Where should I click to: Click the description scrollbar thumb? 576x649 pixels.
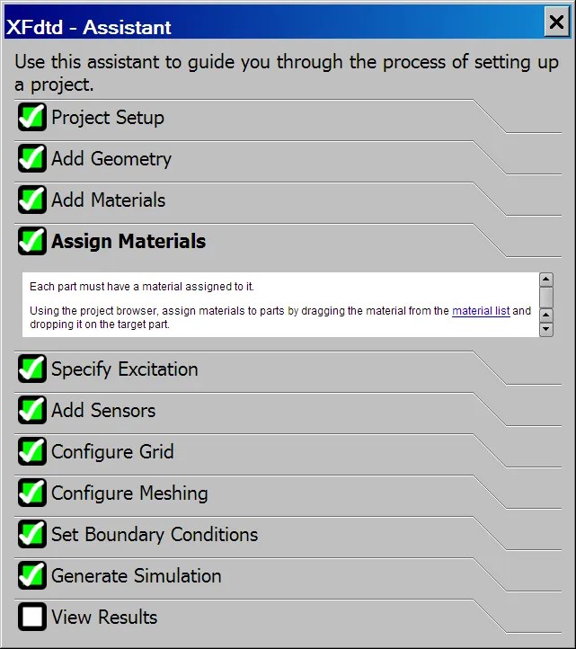pyautogui.click(x=546, y=298)
